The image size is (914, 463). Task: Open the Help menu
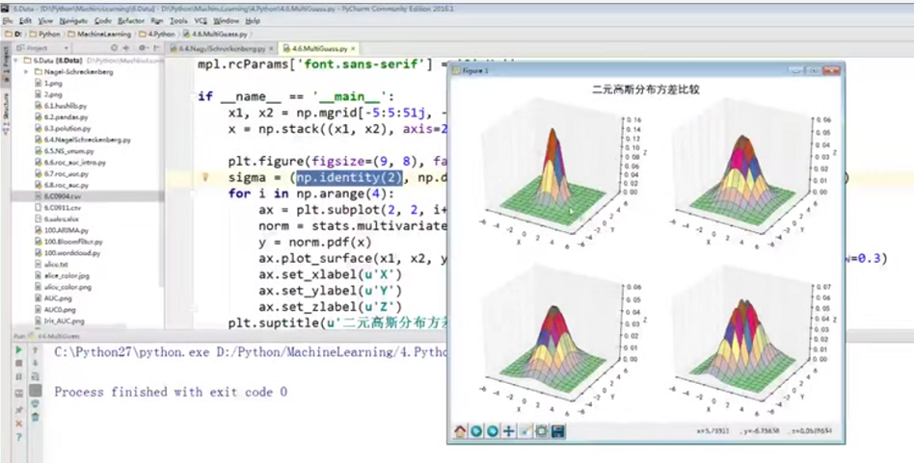pos(253,21)
